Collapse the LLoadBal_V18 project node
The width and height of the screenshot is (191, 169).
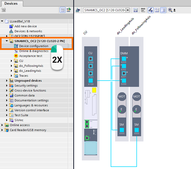coord(2,21)
